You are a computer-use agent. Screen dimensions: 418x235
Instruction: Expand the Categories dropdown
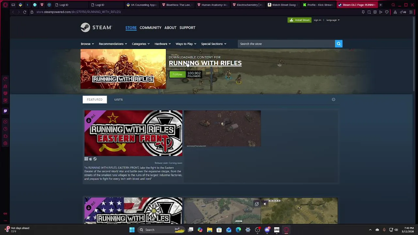[x=141, y=44]
